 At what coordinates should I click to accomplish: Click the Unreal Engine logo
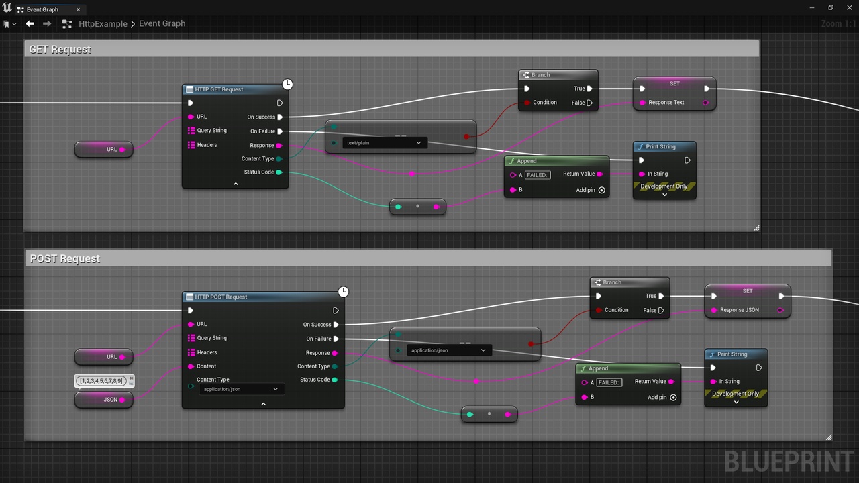(x=7, y=8)
